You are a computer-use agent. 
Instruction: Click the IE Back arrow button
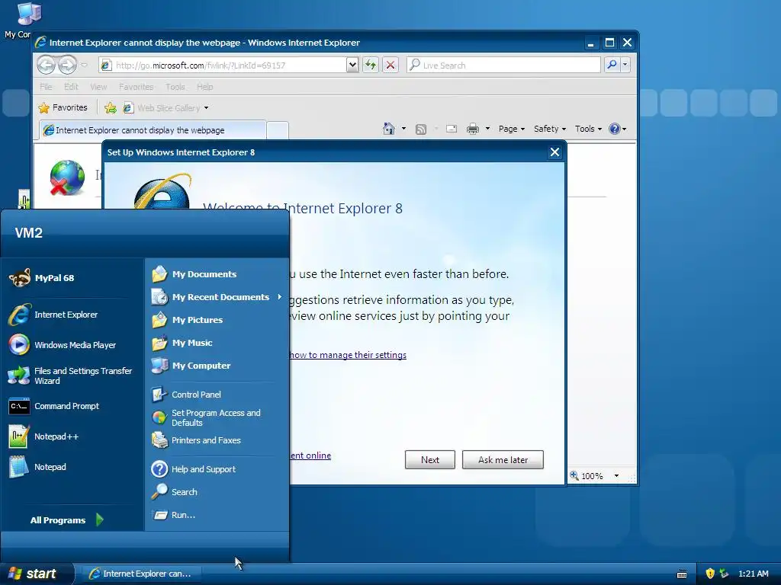(x=47, y=65)
